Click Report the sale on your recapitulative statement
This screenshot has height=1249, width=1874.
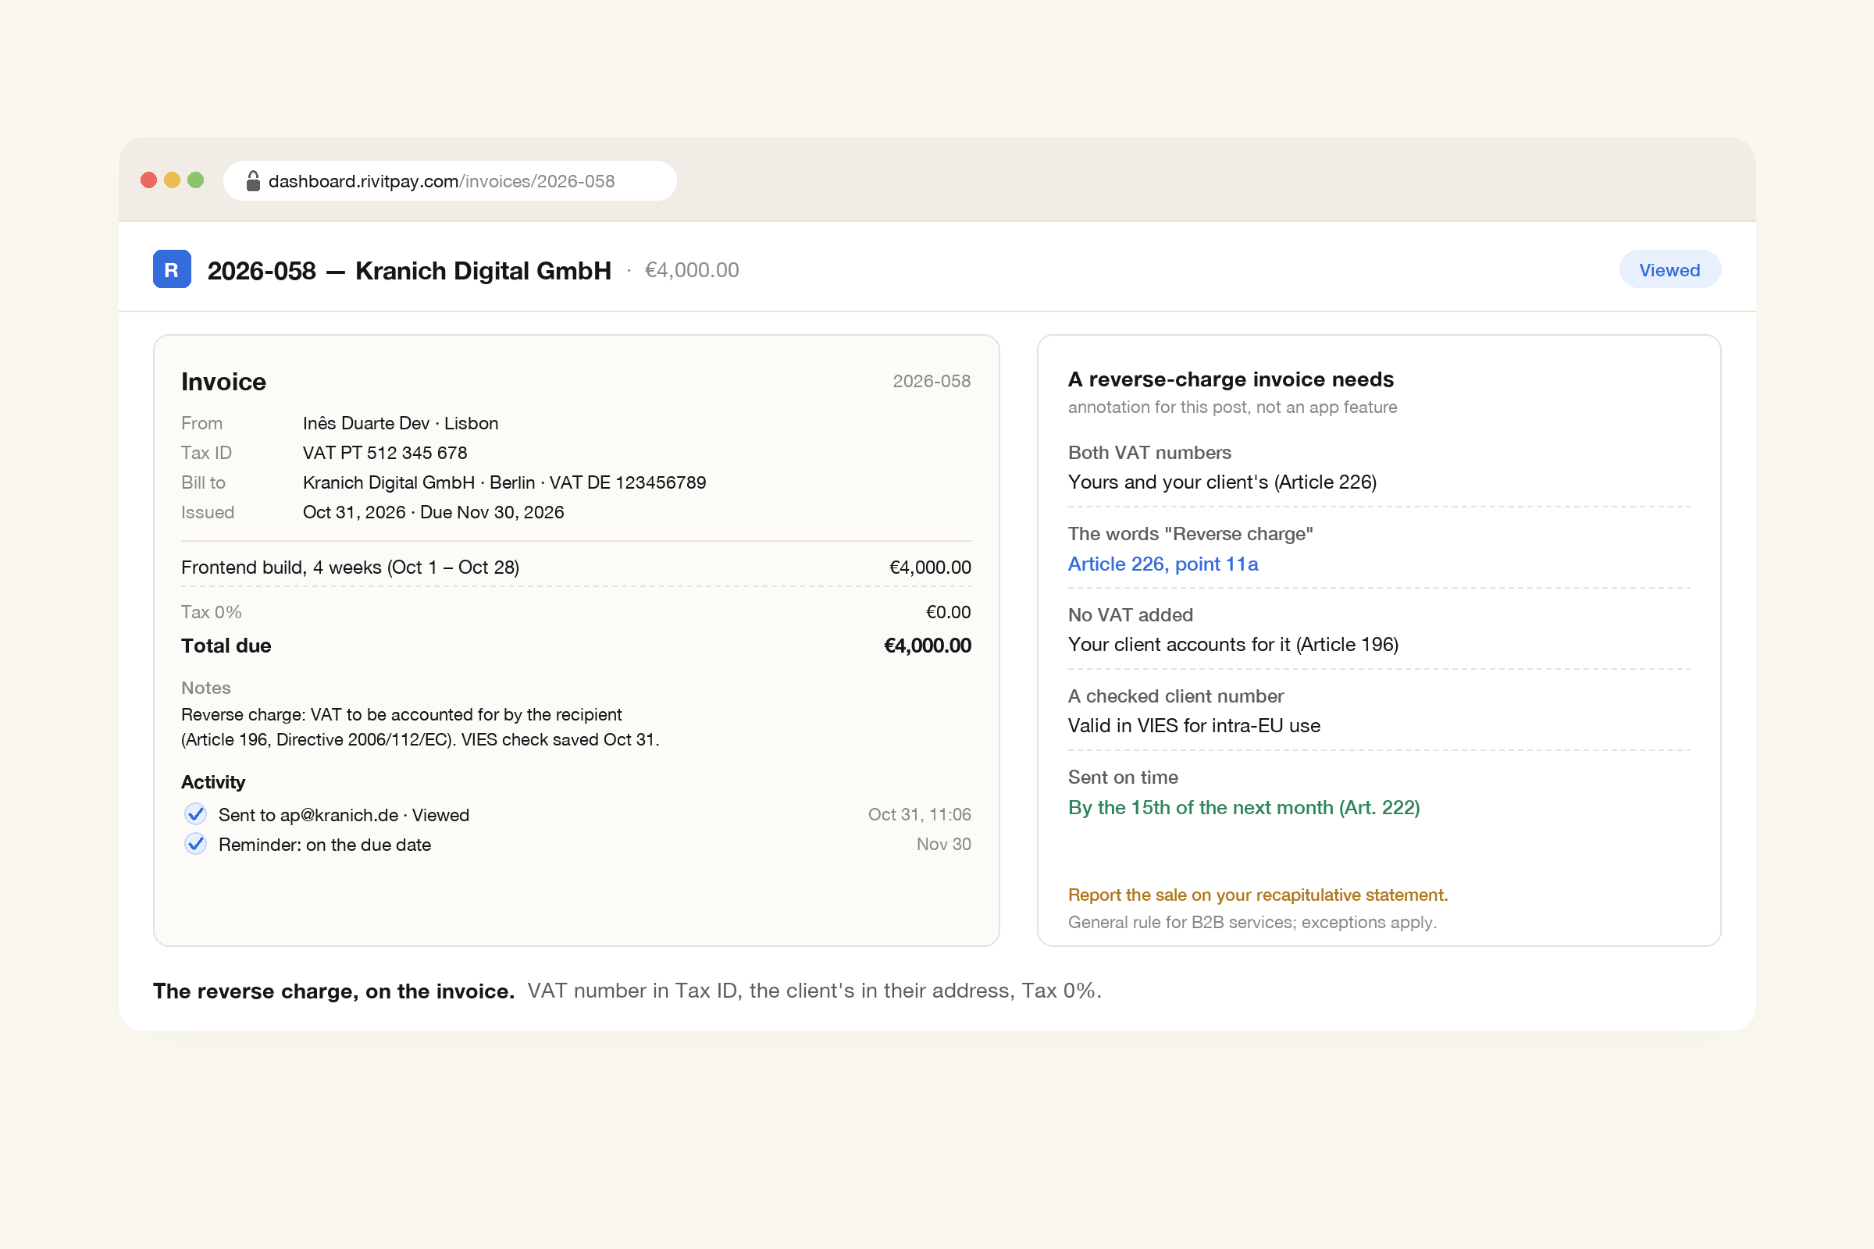[1258, 895]
